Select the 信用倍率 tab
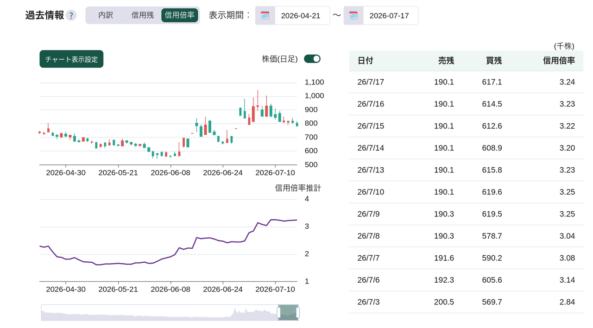Viewport: 593px width, 328px height. [x=180, y=15]
